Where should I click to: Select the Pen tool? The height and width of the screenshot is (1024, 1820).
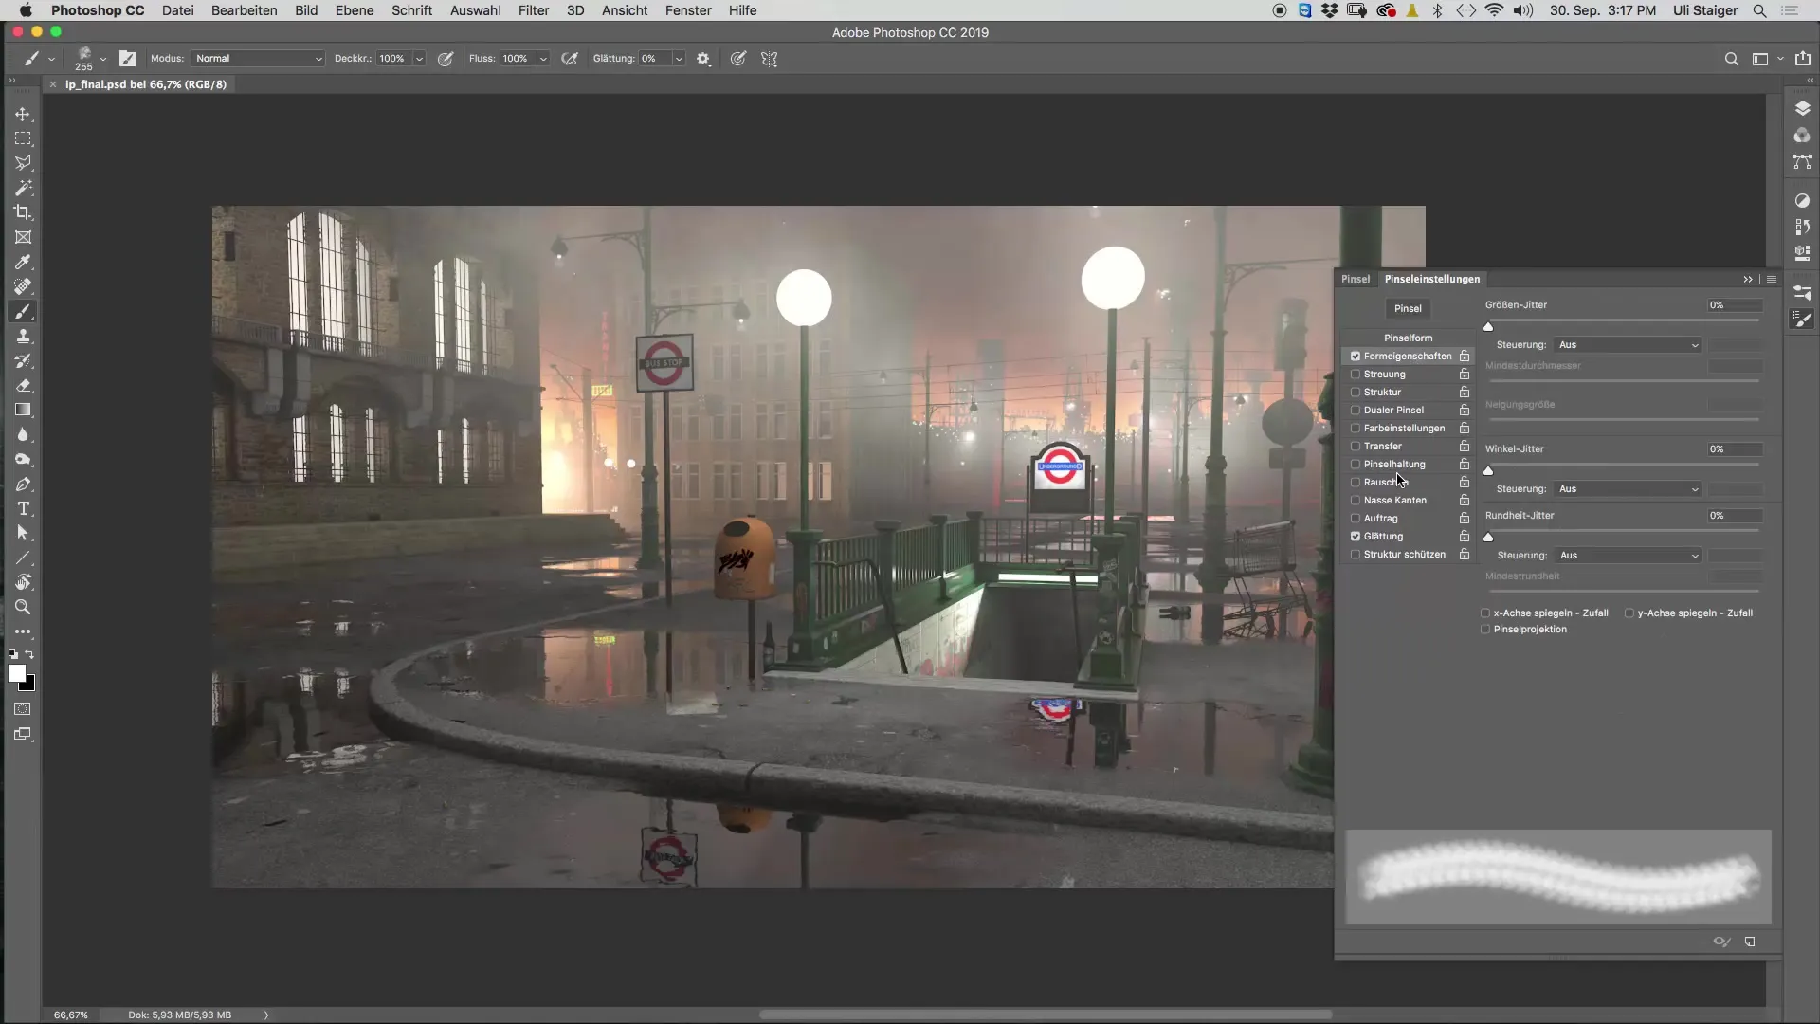[23, 484]
